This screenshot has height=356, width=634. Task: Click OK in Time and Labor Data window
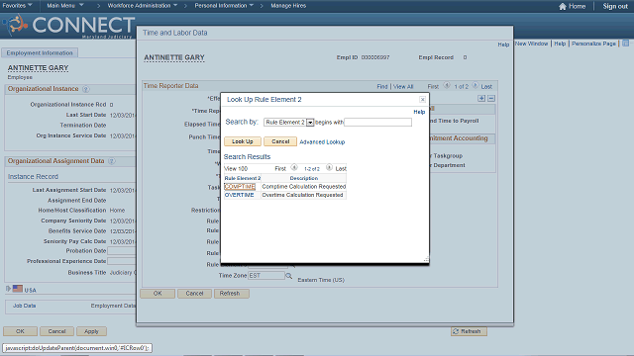click(158, 294)
